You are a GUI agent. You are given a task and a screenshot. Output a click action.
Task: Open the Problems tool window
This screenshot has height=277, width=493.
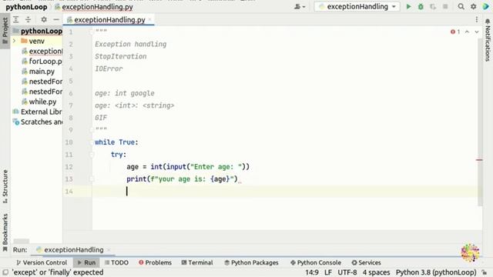[x=155, y=262]
